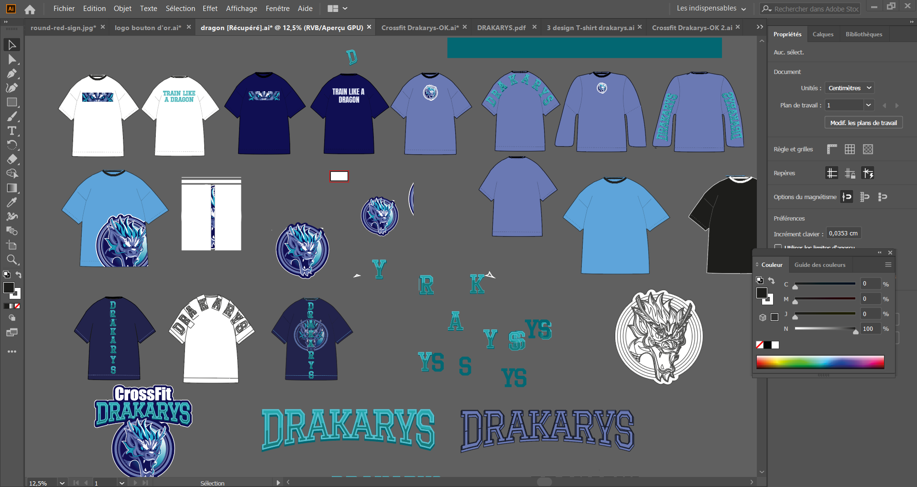Collapse the Couleur floating panel
Screen dimensions: 917x487
pos(880,253)
